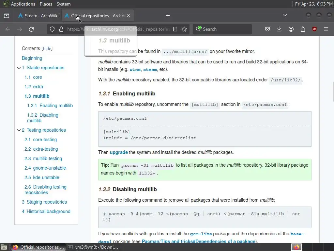Toggle Reader View icon in address bar

click(x=175, y=29)
